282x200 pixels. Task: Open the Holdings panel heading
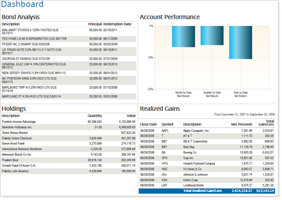pyautogui.click(x=14, y=109)
